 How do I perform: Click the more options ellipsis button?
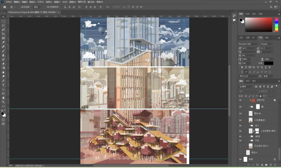(x=107, y=7)
